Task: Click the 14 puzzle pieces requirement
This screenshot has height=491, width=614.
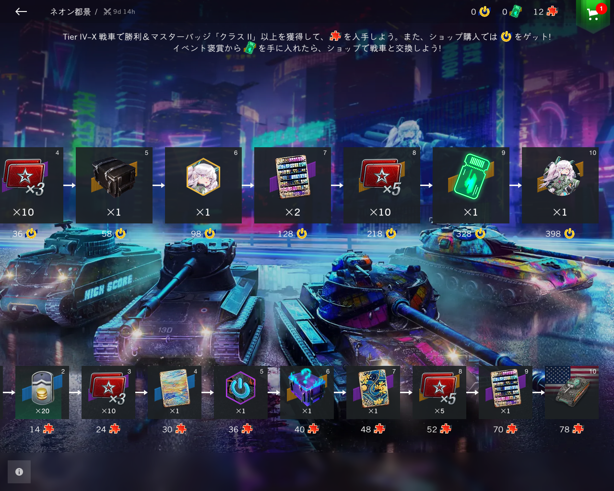Action: [x=42, y=429]
